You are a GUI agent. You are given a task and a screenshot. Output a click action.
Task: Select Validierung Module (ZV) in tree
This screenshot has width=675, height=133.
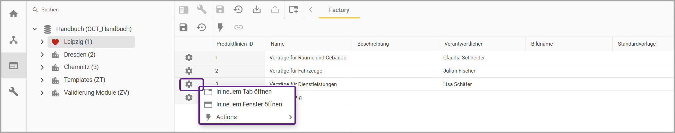tap(97, 93)
